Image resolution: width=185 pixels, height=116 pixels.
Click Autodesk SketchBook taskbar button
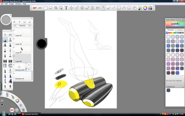coord(31,114)
